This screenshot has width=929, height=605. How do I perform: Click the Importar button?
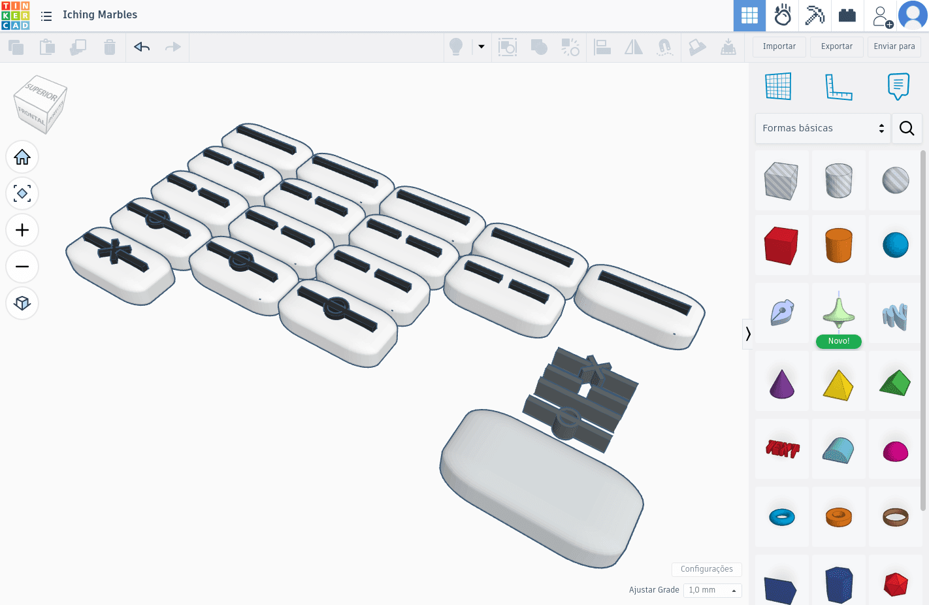coord(779,46)
